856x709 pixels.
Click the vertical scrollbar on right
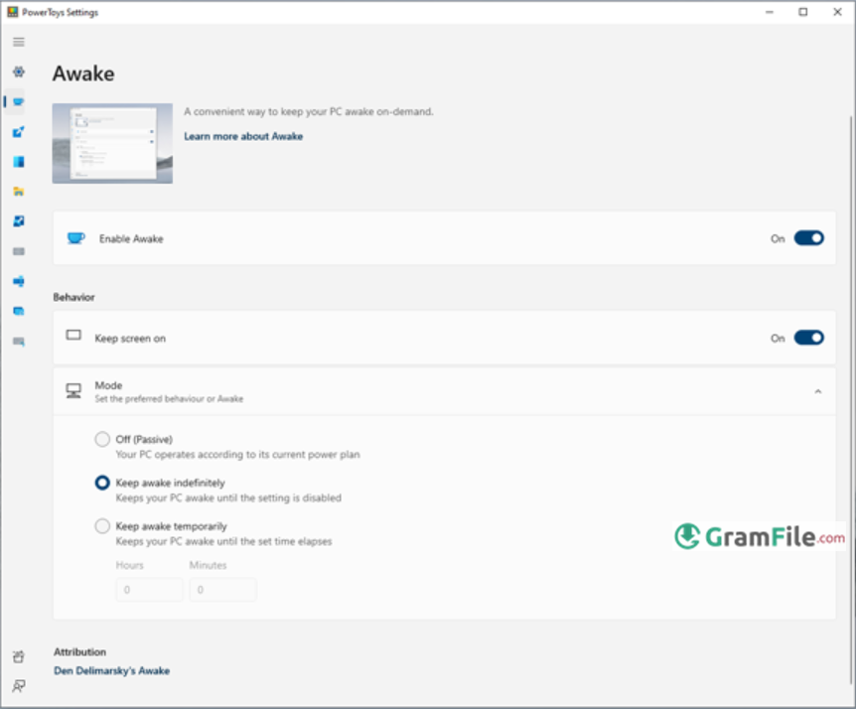(x=851, y=398)
